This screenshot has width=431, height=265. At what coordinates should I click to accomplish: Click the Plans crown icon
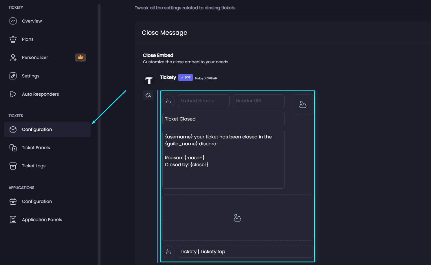[x=13, y=39]
